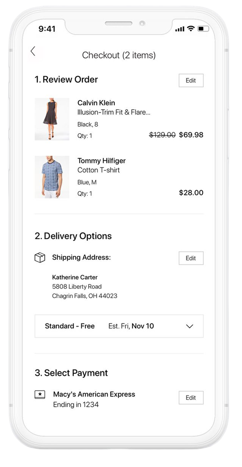242x467 pixels.
Task: Open the Standard - Free shipping dropdown
Action: pyautogui.click(x=70, y=326)
